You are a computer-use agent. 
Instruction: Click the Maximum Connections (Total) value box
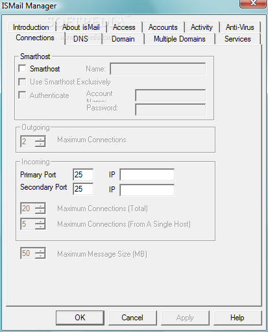[x=28, y=209]
